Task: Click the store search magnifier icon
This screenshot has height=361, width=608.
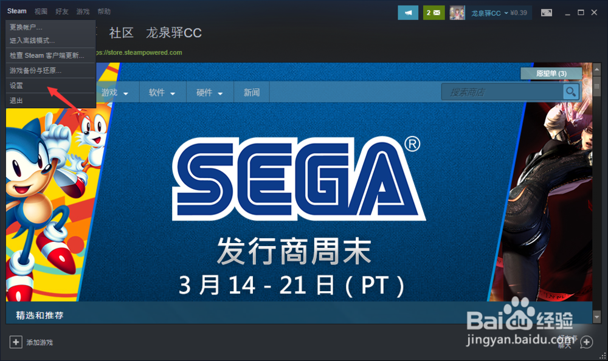Action: point(571,92)
